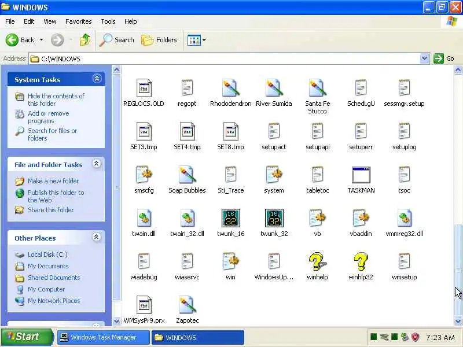Select the sessmgr.setup file
The height and width of the screenshot is (347, 463).
(x=404, y=88)
